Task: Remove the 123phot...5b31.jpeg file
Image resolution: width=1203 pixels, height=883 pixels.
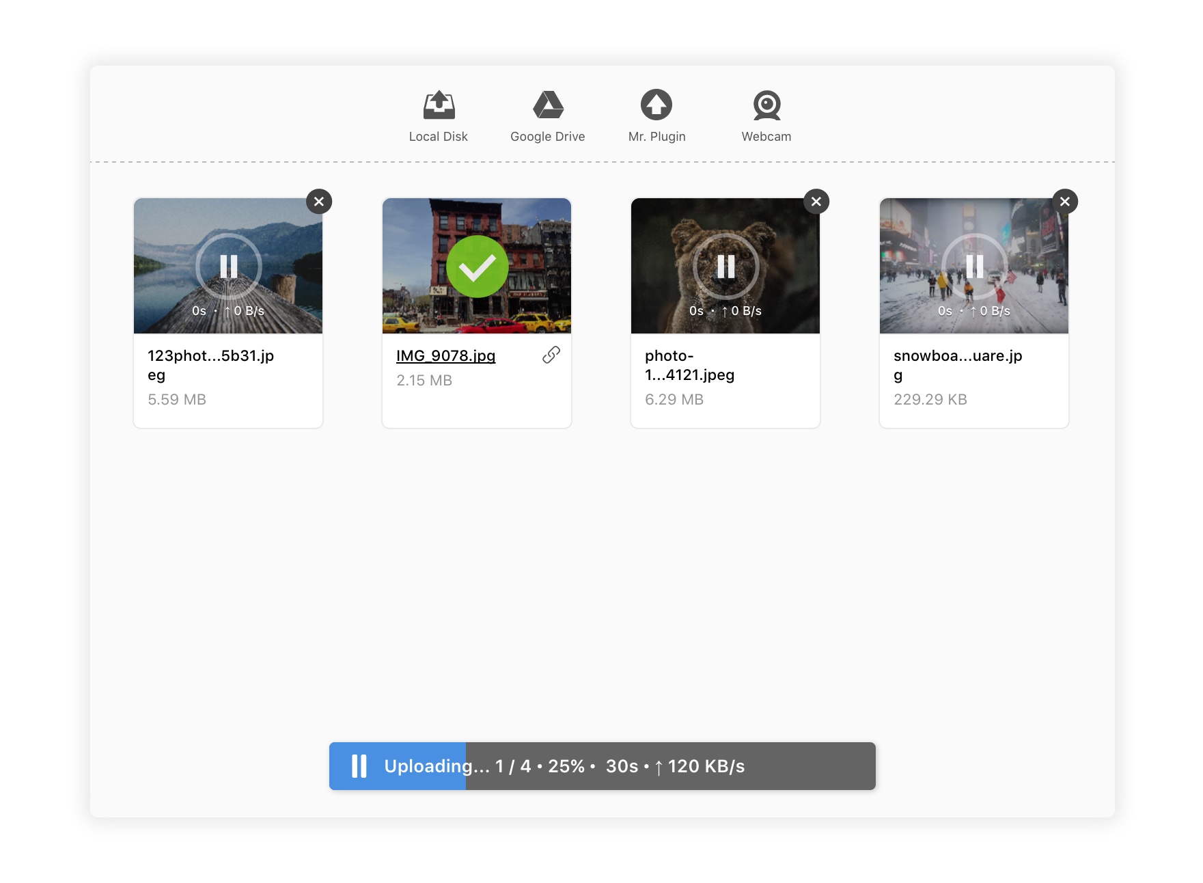Action: point(319,202)
